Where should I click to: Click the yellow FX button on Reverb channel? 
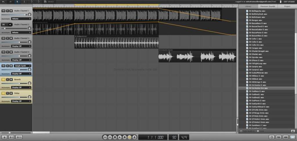click(3, 80)
